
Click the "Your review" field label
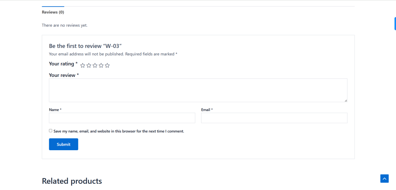pyautogui.click(x=64, y=75)
